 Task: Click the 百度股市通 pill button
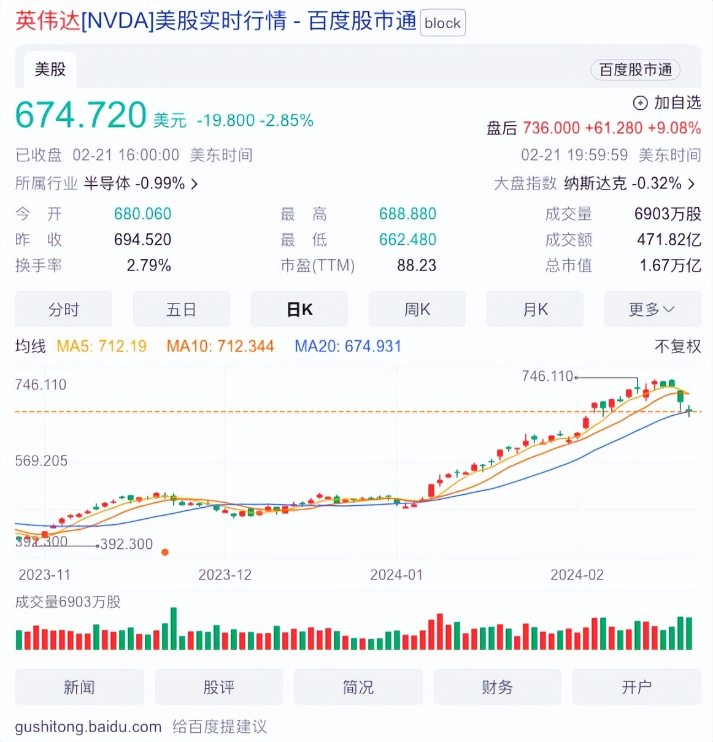coord(636,70)
